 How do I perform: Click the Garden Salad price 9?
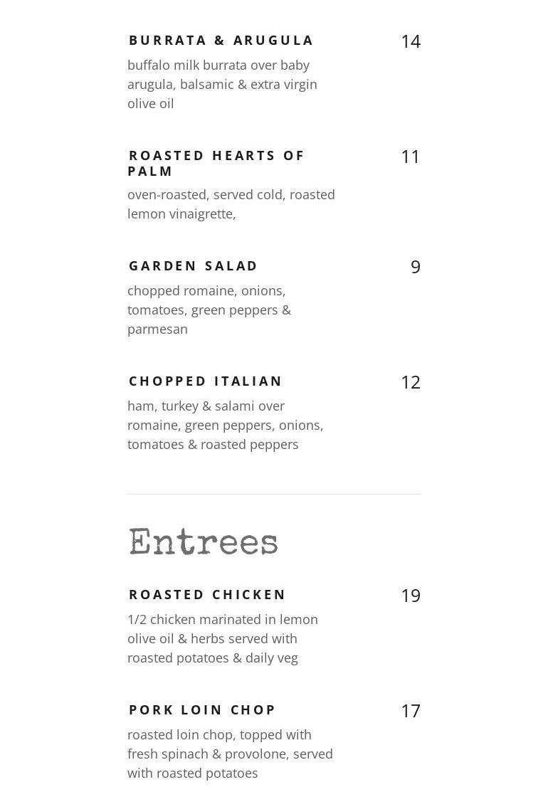(x=415, y=268)
